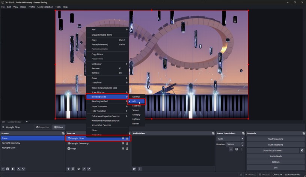Screen dimensions: 306x177
Task: Open the Fade transition dropdown
Action: pos(230,139)
